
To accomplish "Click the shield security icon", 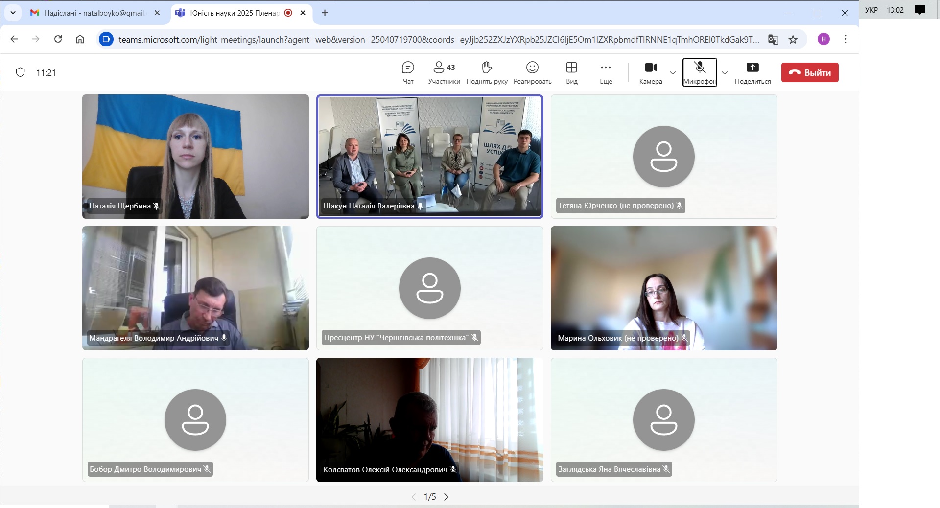I will click(x=21, y=72).
